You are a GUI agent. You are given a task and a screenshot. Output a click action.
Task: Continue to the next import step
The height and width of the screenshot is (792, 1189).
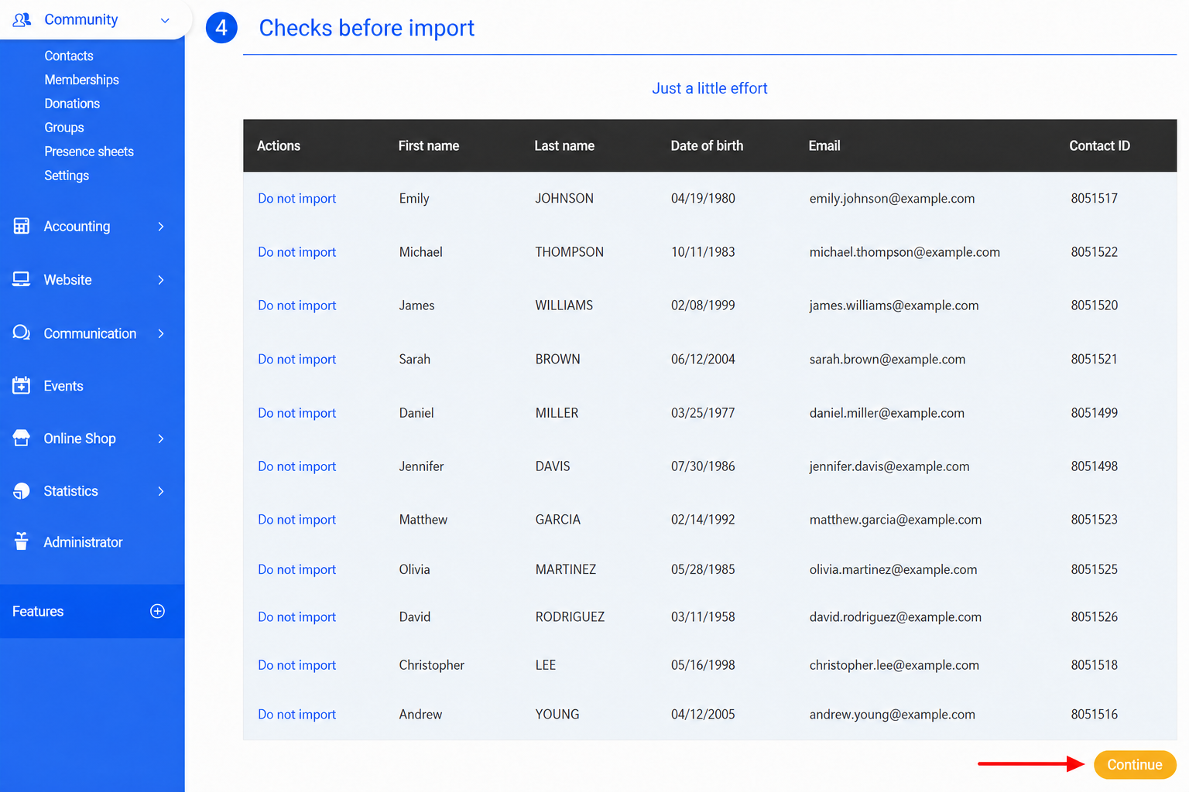pyautogui.click(x=1135, y=765)
